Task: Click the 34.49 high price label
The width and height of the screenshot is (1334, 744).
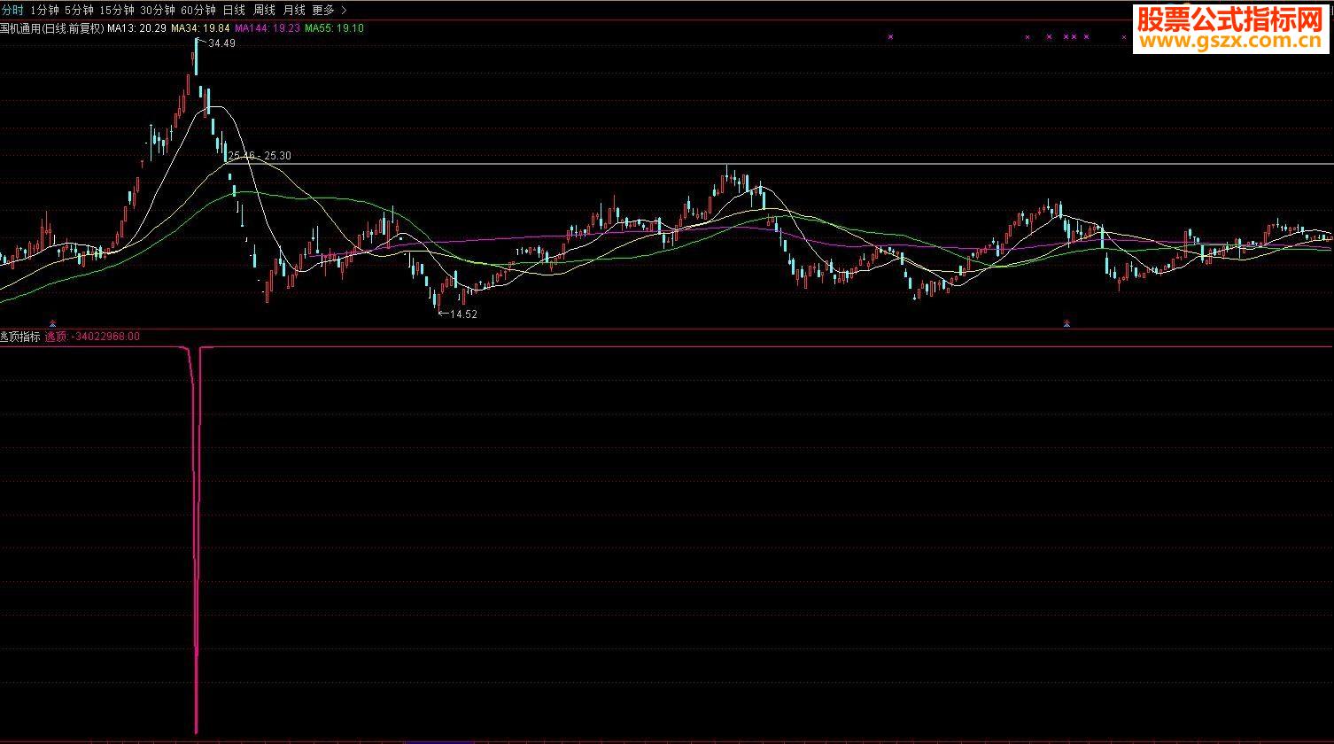Action: 221,43
